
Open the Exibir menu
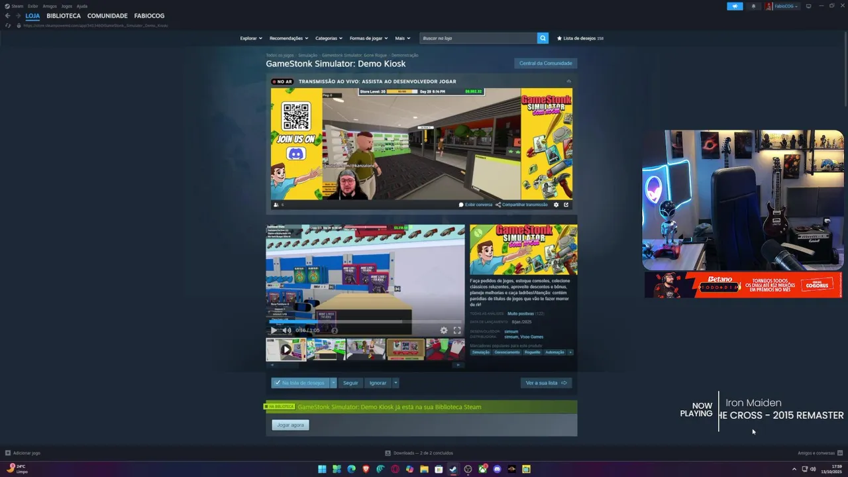(32, 6)
